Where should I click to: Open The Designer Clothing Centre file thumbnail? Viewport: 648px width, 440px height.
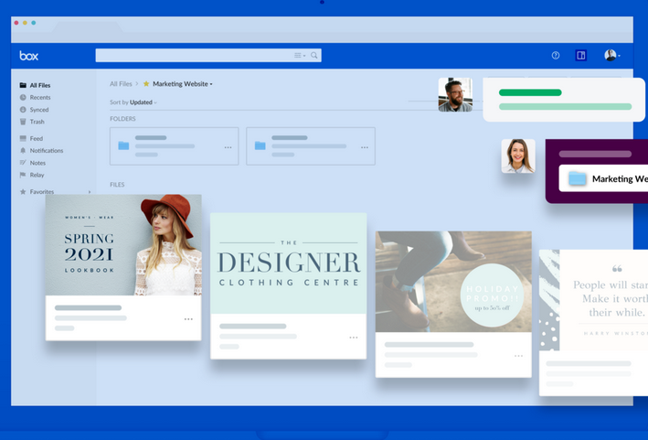[288, 263]
